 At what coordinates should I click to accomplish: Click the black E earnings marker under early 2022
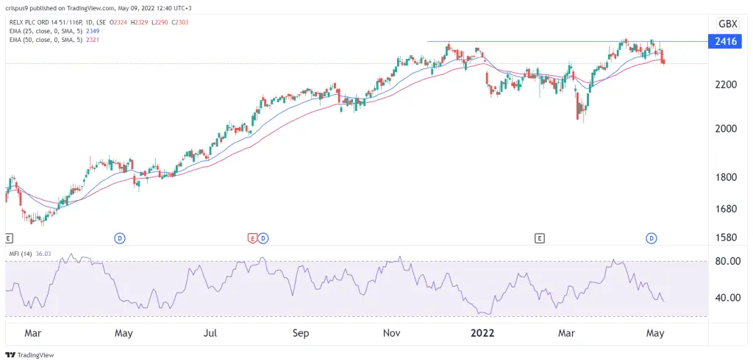tap(540, 238)
